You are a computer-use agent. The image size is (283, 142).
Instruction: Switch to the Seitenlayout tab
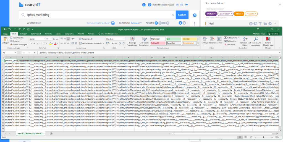36,34
